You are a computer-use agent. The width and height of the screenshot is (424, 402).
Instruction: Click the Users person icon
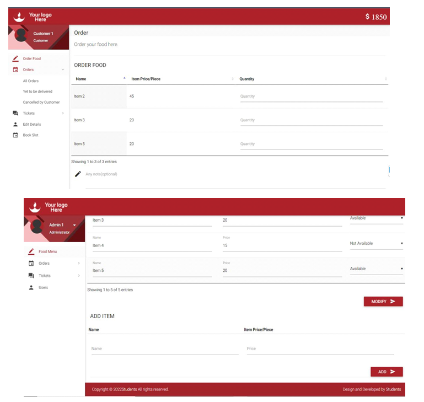point(31,287)
